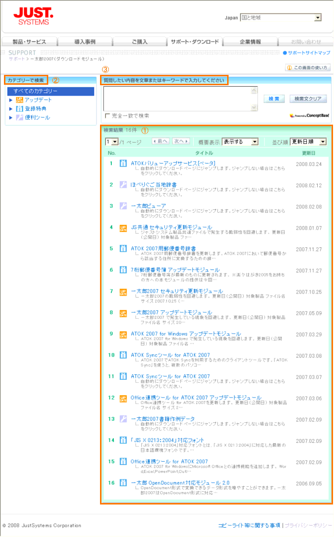
Task: Click tool icon beside 一太郎2007書籍作例データ
Action: (123, 419)
